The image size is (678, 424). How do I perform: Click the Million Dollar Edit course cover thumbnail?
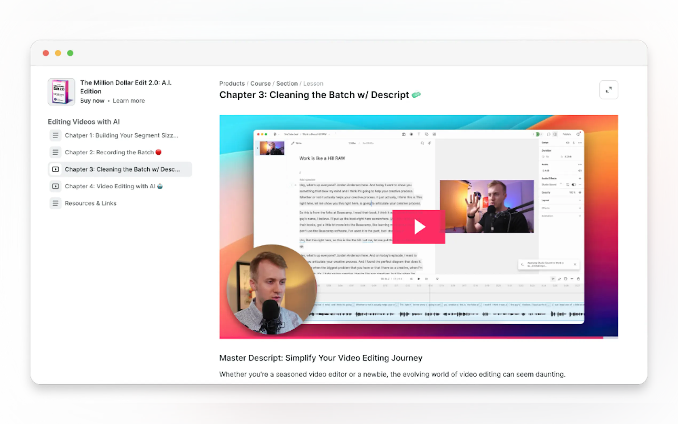point(61,92)
